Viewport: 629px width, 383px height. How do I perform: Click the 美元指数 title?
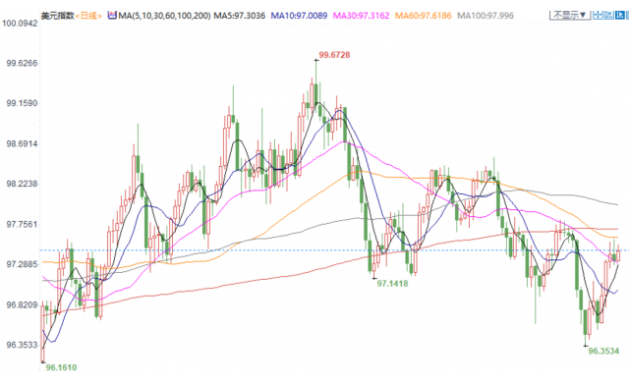(x=58, y=16)
